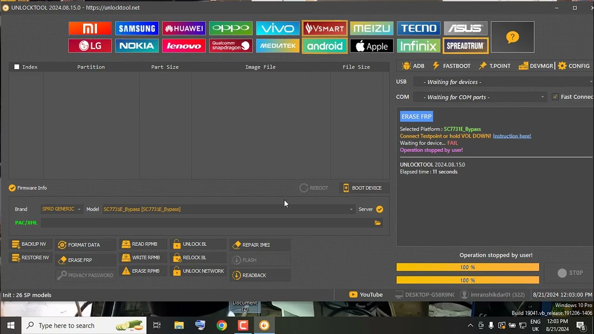Open the Lenovo brand section
This screenshot has width=594, height=334.
point(184,46)
